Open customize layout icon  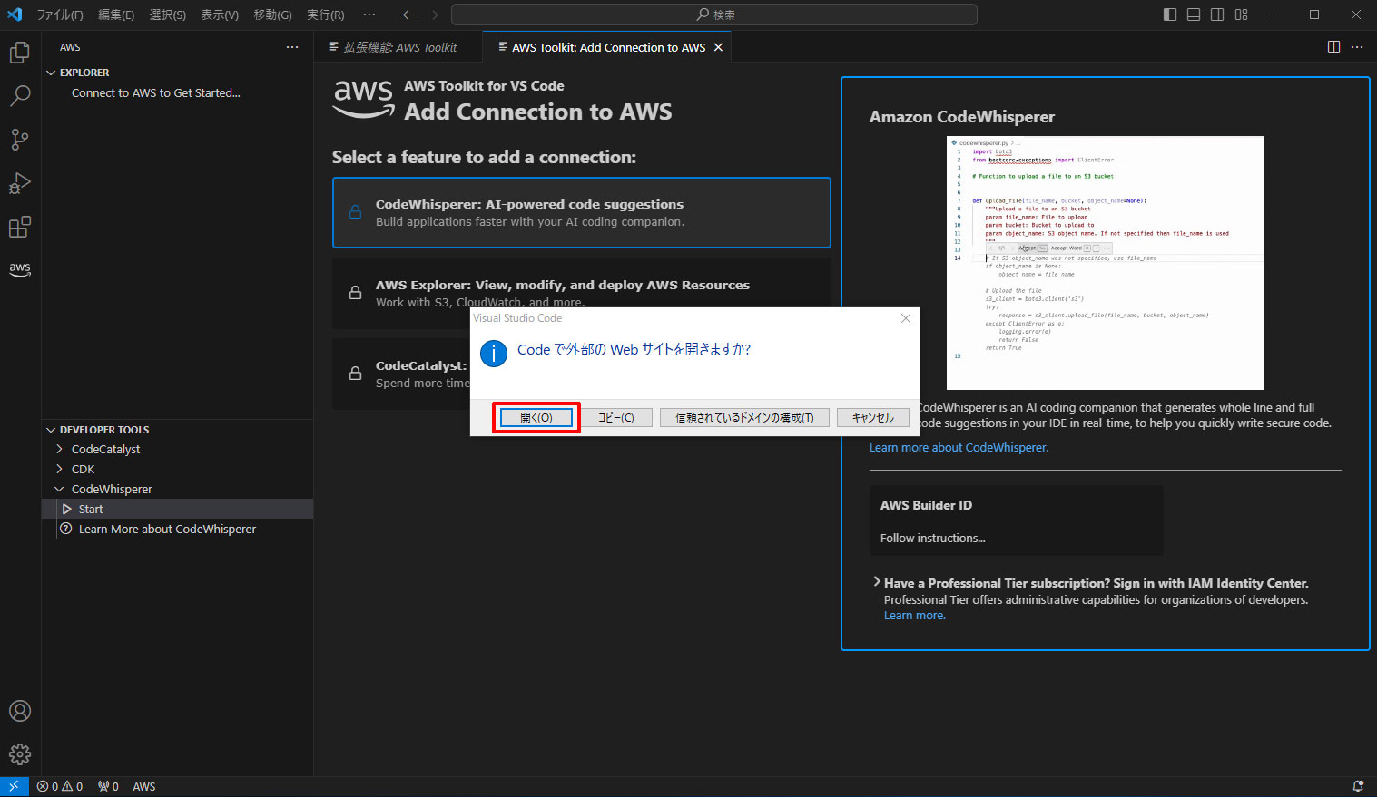click(x=1242, y=15)
